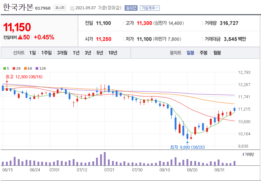
Task: Click the 전일 value 11,100
Action: tap(103, 23)
